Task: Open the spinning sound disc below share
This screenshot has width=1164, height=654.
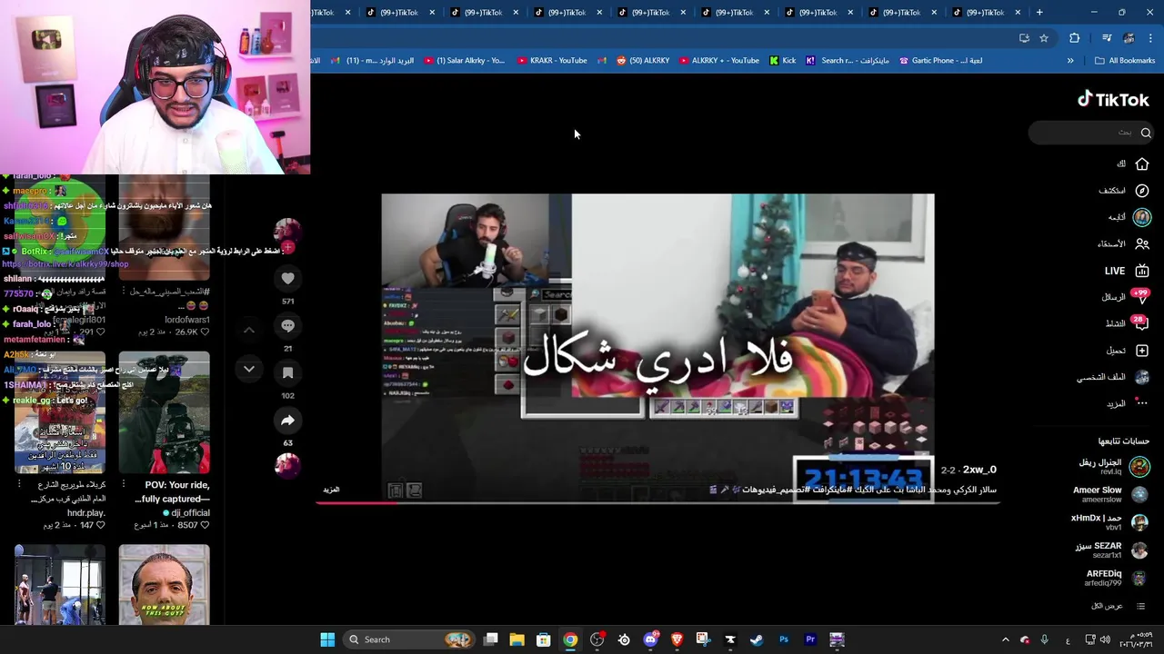Action: pyautogui.click(x=287, y=466)
